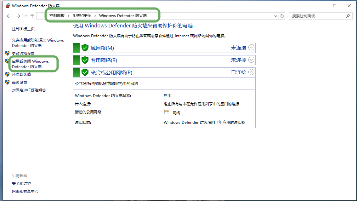Click the Windows Defender 防火墙状态: label
This screenshot has height=201, width=357.
[x=103, y=96]
